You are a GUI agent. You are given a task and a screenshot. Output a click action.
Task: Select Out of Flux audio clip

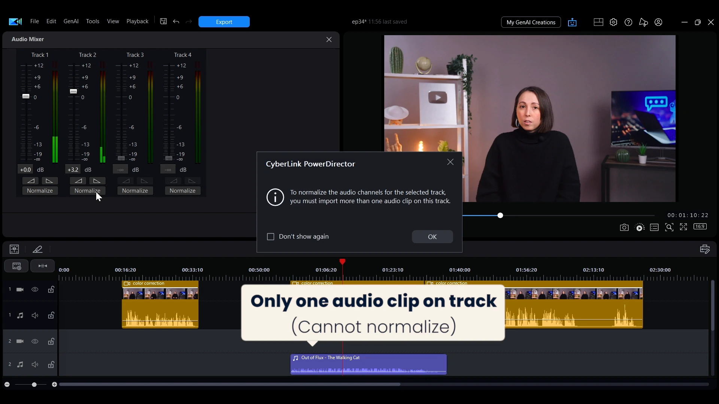(368, 364)
